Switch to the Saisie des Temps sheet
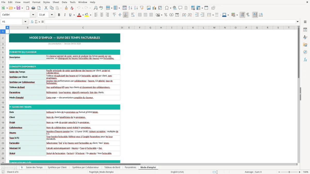 pos(34,167)
